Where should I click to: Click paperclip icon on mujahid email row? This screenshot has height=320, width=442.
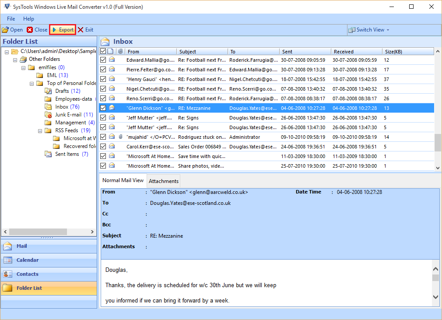coord(120,137)
